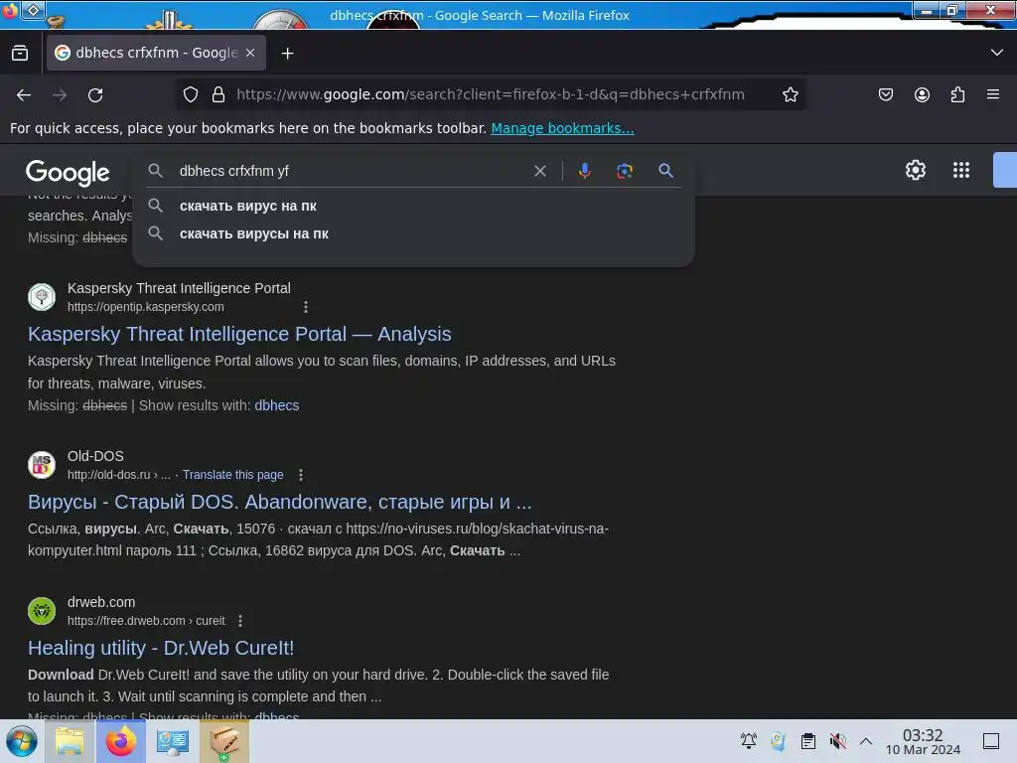Click Translate this page for Old-DOS

232,475
